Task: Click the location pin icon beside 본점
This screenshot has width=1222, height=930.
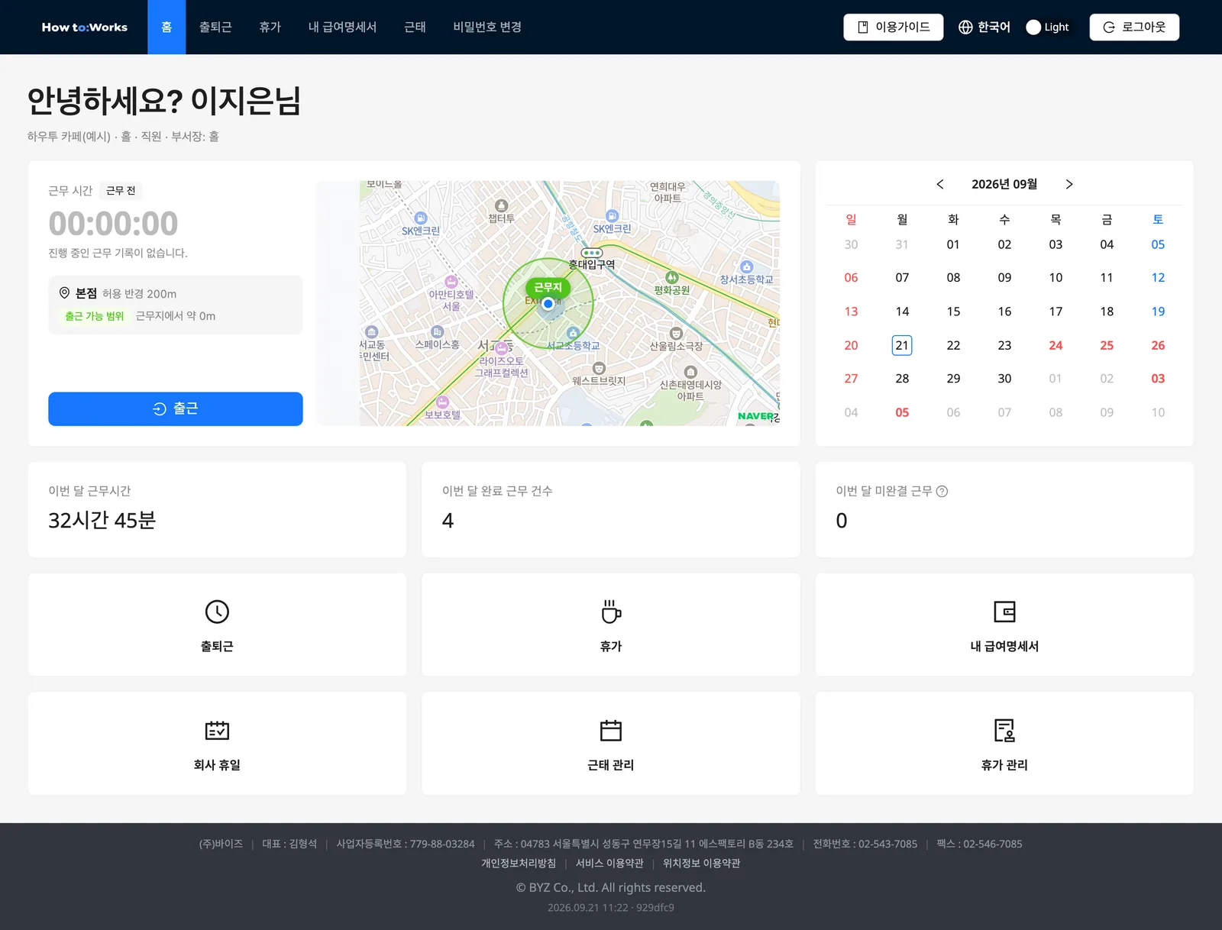Action: (x=64, y=292)
